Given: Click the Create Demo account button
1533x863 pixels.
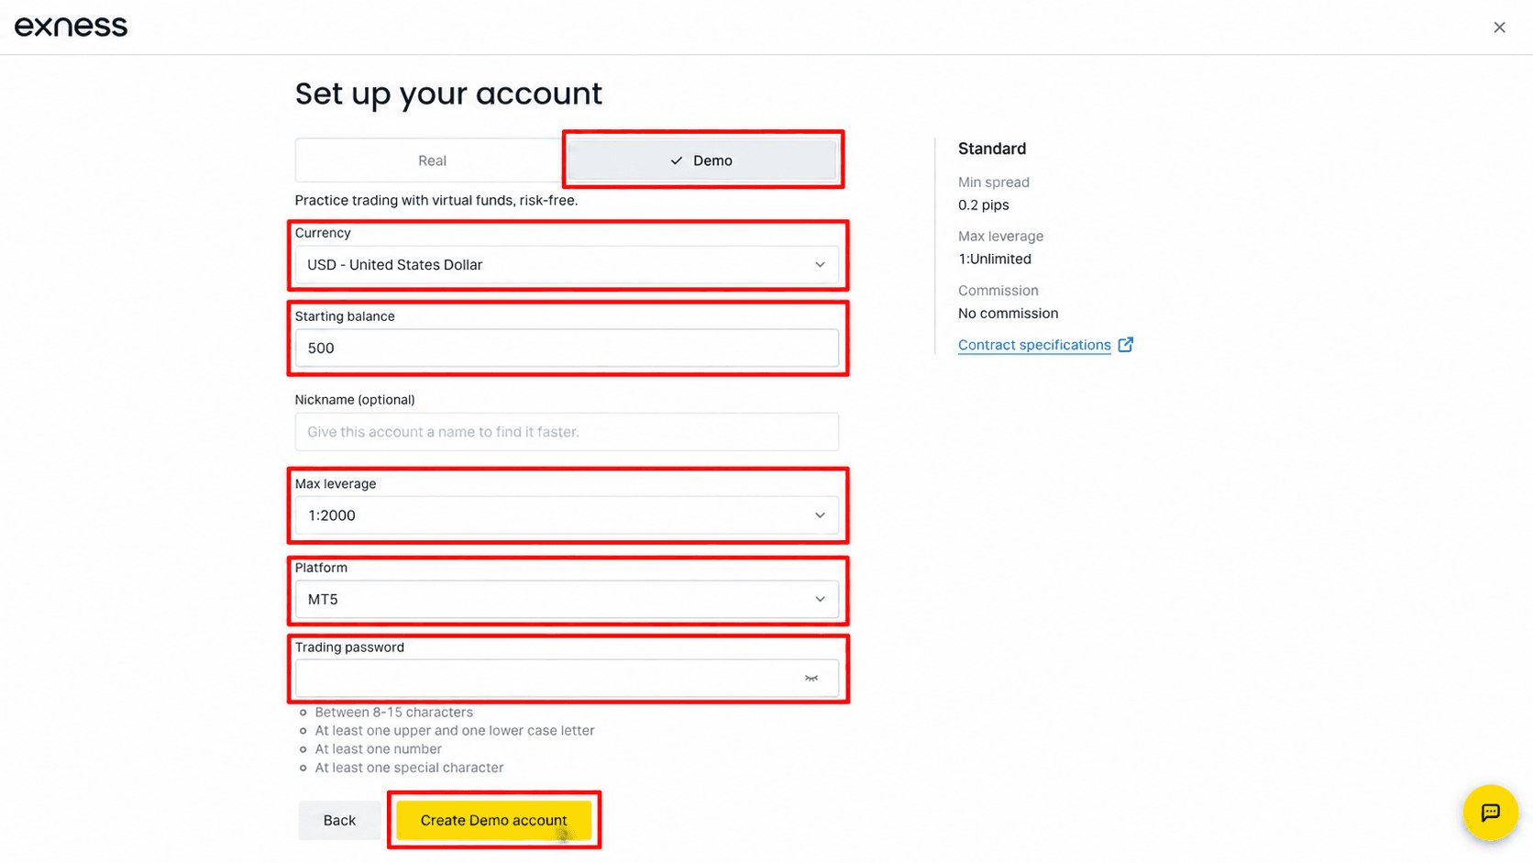Looking at the screenshot, I should (x=493, y=820).
